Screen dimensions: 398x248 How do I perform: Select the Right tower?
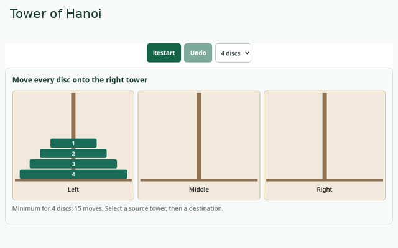point(325,145)
